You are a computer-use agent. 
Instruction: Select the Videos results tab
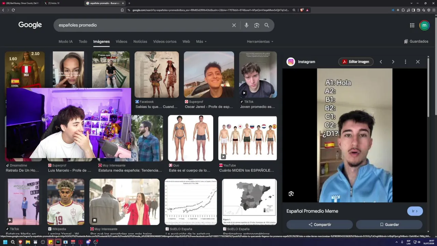point(121,42)
